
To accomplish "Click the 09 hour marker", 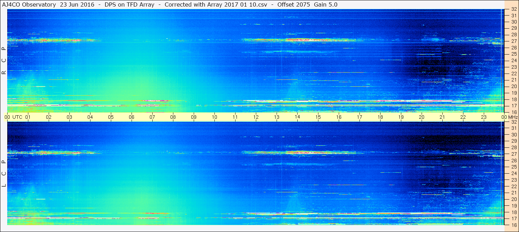I will [194, 117].
